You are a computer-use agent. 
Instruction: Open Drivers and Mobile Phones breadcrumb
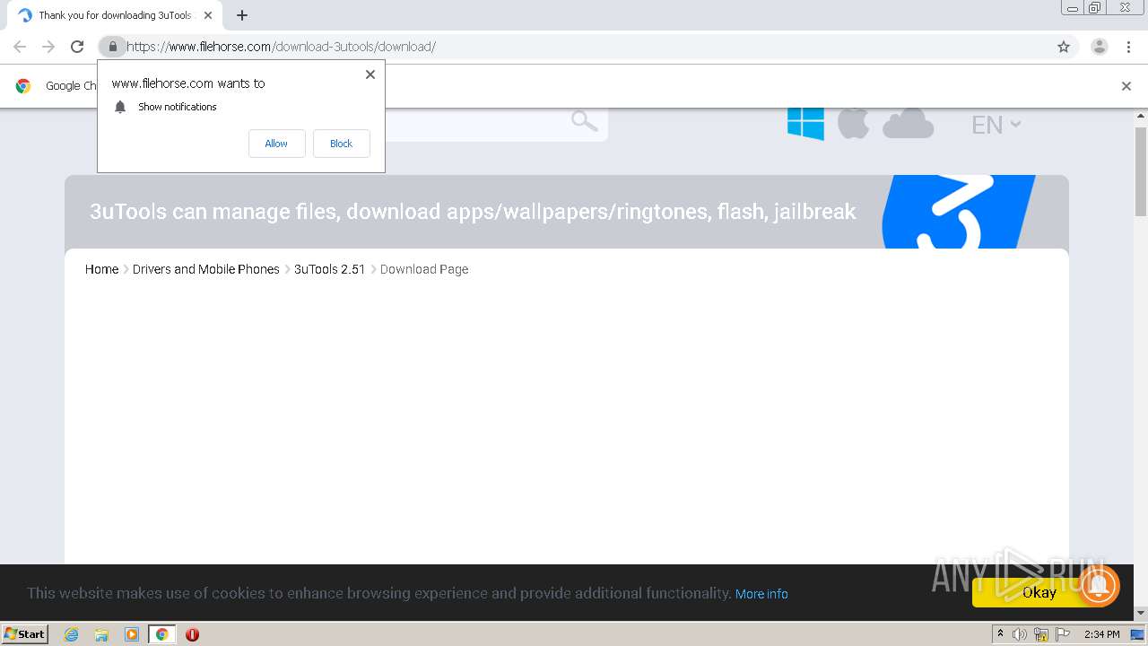point(206,269)
